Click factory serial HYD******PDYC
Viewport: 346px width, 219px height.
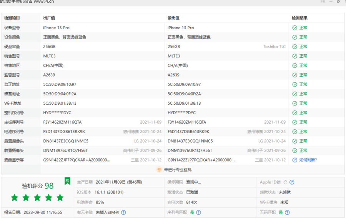pyautogui.click(x=57, y=113)
